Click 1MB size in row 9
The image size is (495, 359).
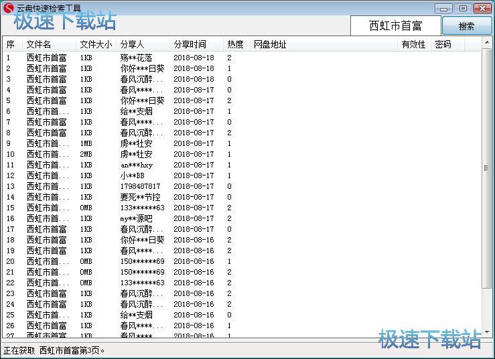coord(86,143)
